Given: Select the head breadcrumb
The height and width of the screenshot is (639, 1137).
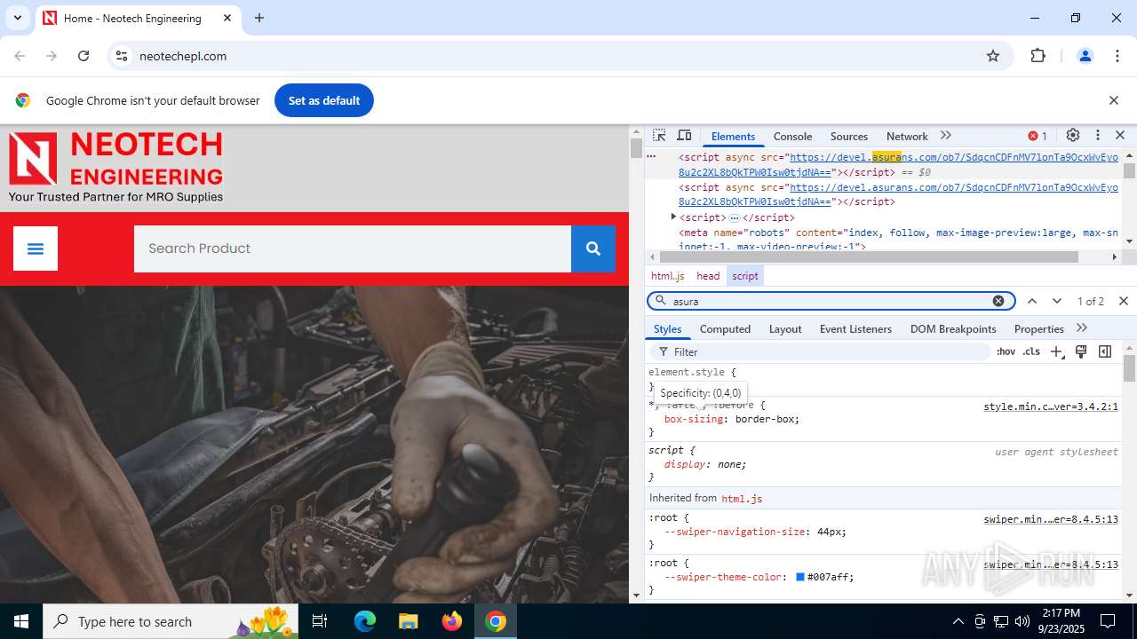Looking at the screenshot, I should click(708, 276).
